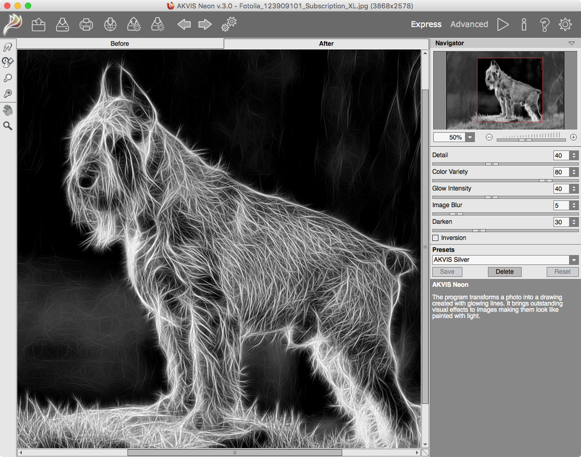
Task: Click the Image Blur slider handle
Action: click(456, 214)
